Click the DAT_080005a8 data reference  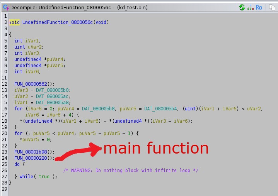tap(52, 103)
